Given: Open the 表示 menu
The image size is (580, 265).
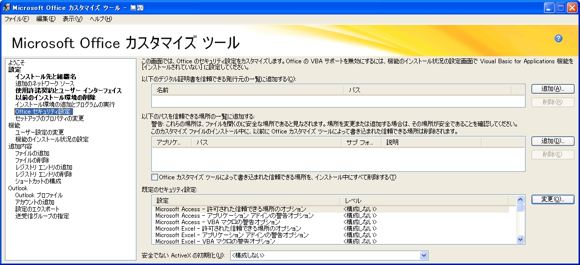Looking at the screenshot, I should (72, 19).
